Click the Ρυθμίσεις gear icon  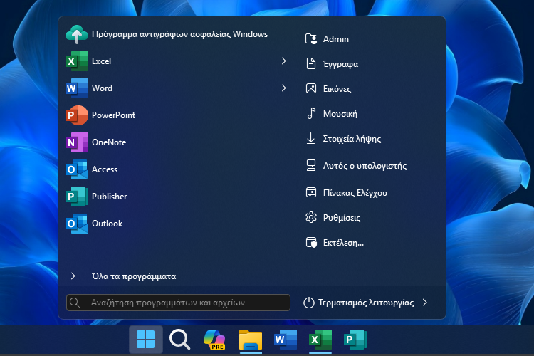coord(311,217)
